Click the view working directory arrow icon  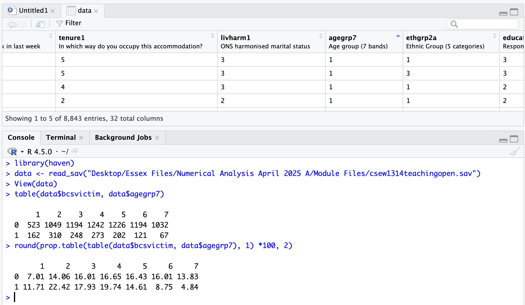click(x=75, y=151)
